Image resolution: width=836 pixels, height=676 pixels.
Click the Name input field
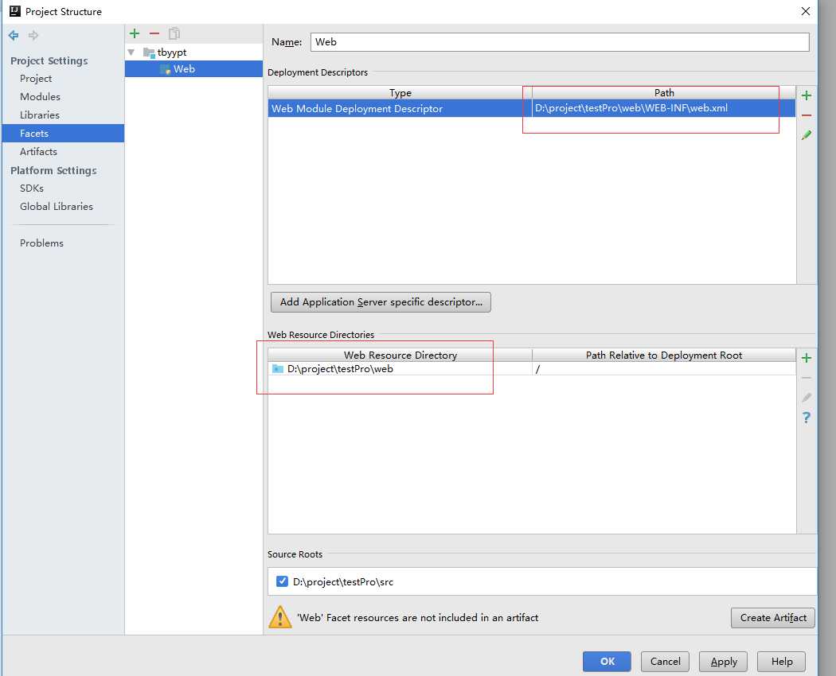coord(560,42)
